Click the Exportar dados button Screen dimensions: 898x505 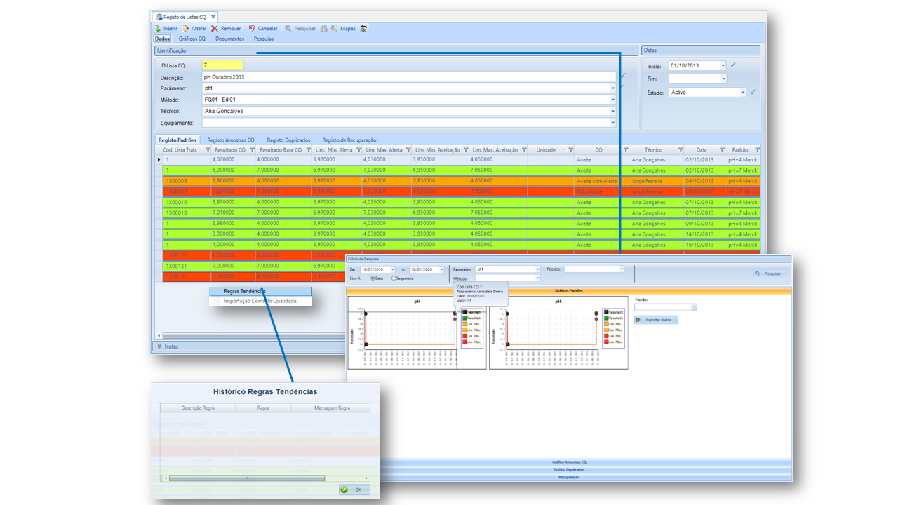click(656, 320)
